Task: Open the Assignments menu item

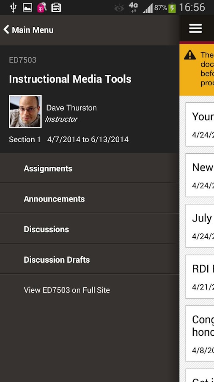Action: 90,169
